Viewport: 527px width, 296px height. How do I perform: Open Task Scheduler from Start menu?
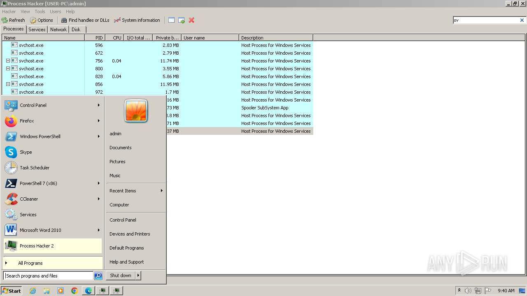52,168
